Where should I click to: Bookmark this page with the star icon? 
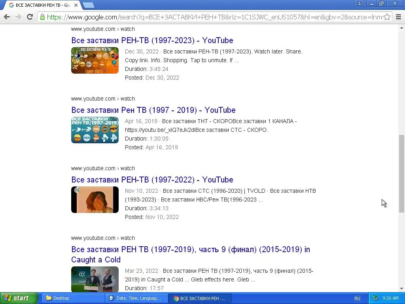coord(387,17)
